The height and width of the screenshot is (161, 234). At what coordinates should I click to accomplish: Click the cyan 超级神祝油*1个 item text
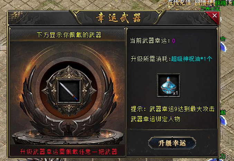pos(191,59)
